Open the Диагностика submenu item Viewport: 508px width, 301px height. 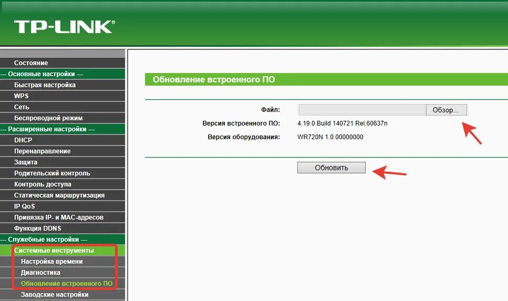(63, 272)
